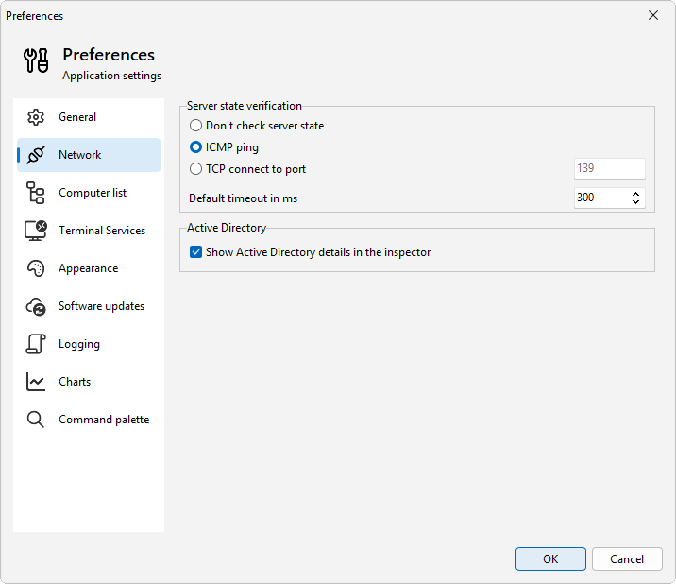Click the TCP port field showing 139
Viewport: 676px width, 584px height.
[610, 168]
